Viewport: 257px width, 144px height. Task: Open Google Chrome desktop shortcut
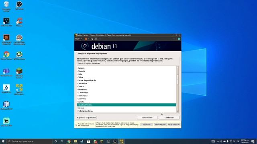(6, 56)
